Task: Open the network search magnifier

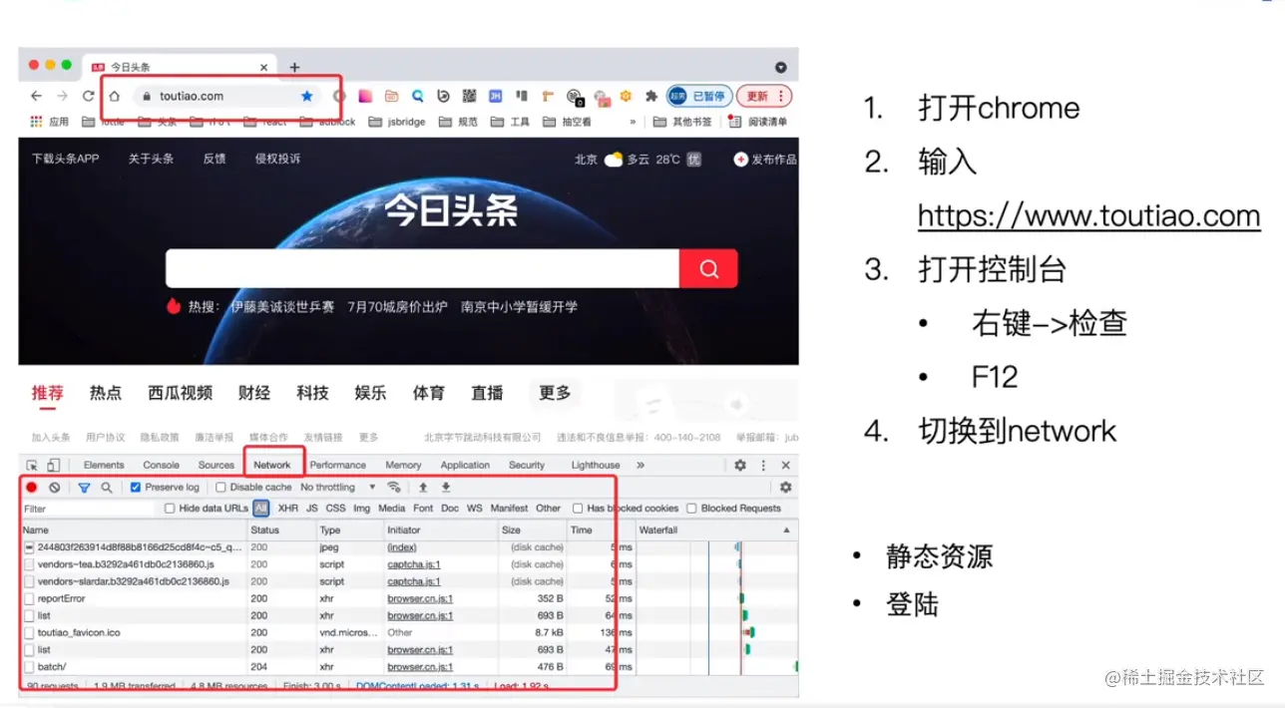Action: pyautogui.click(x=106, y=488)
